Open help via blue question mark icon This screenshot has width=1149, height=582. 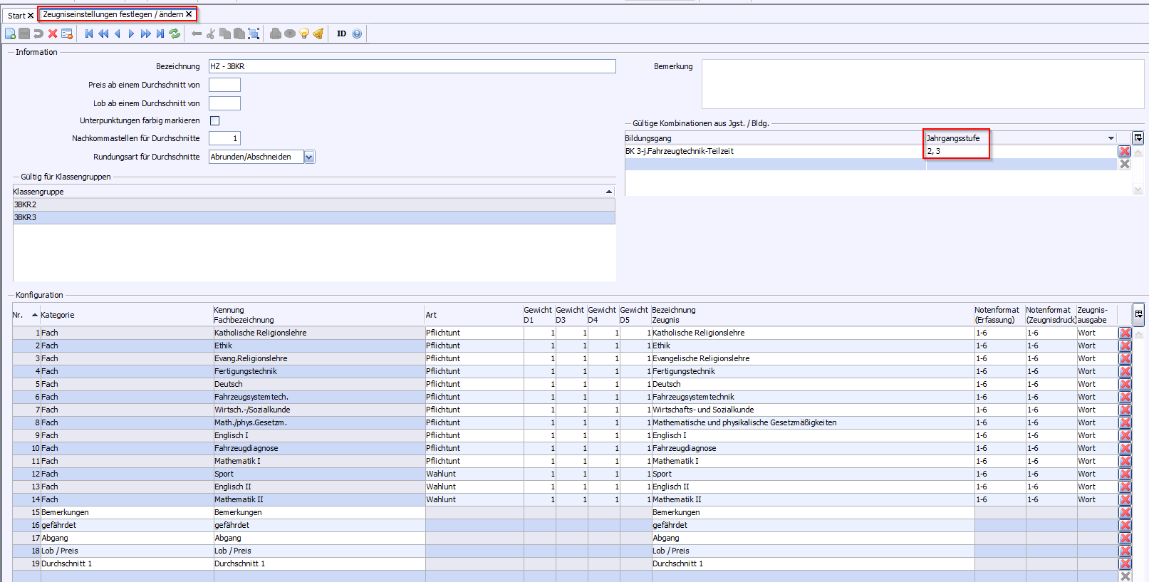coord(357,33)
